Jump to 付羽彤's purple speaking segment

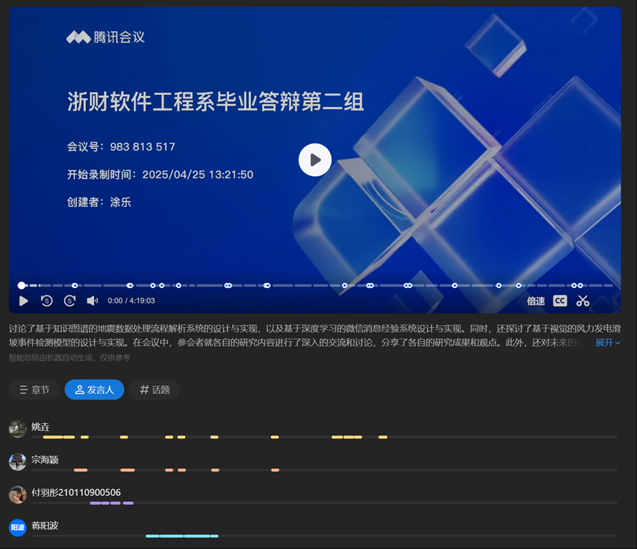[110, 503]
